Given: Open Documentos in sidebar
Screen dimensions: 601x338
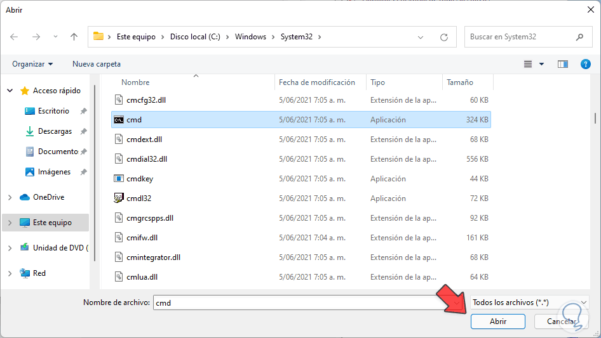Looking at the screenshot, I should coord(58,152).
